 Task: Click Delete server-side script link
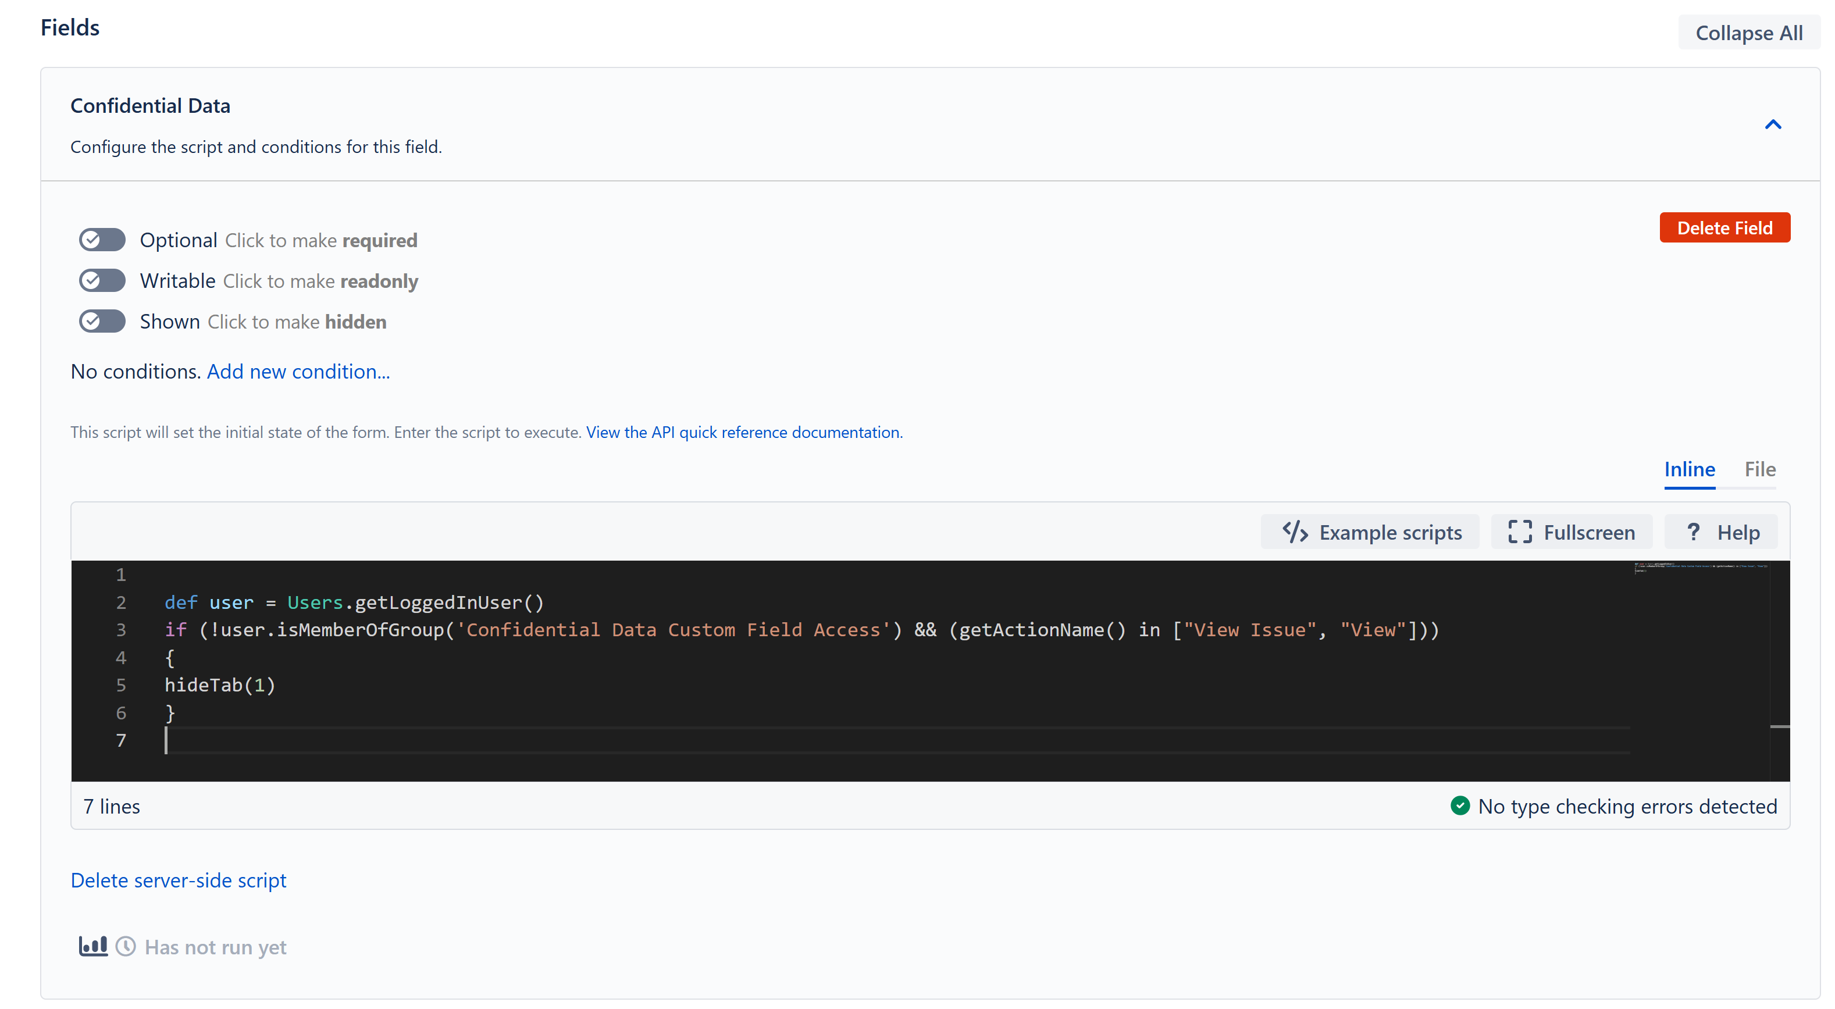pos(178,881)
